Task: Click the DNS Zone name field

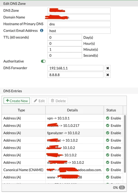Action: click(x=79, y=11)
